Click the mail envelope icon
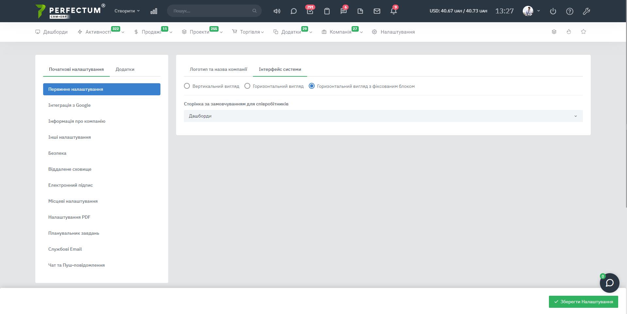 pos(377,11)
